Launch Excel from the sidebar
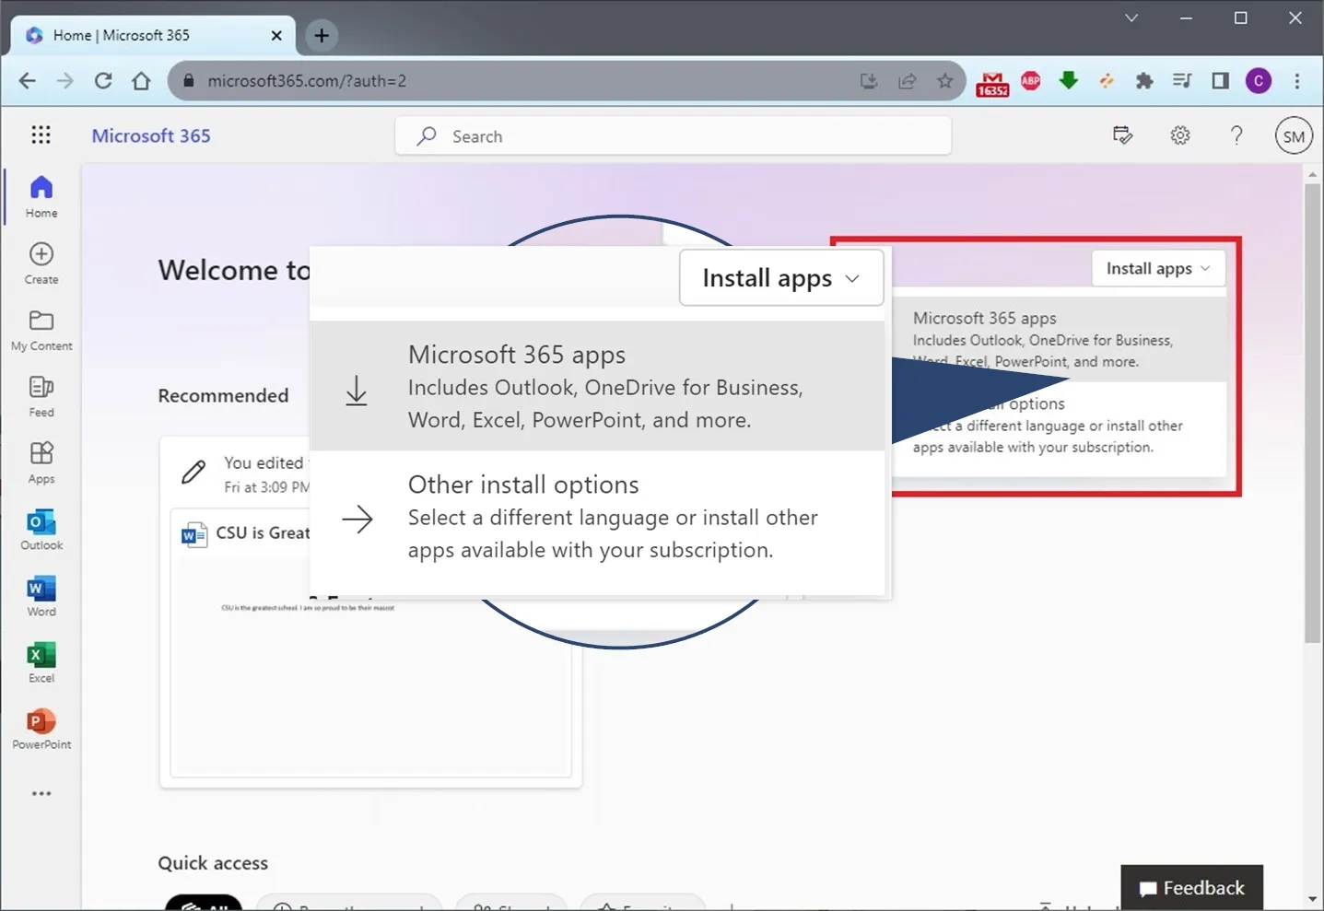 pos(41,661)
